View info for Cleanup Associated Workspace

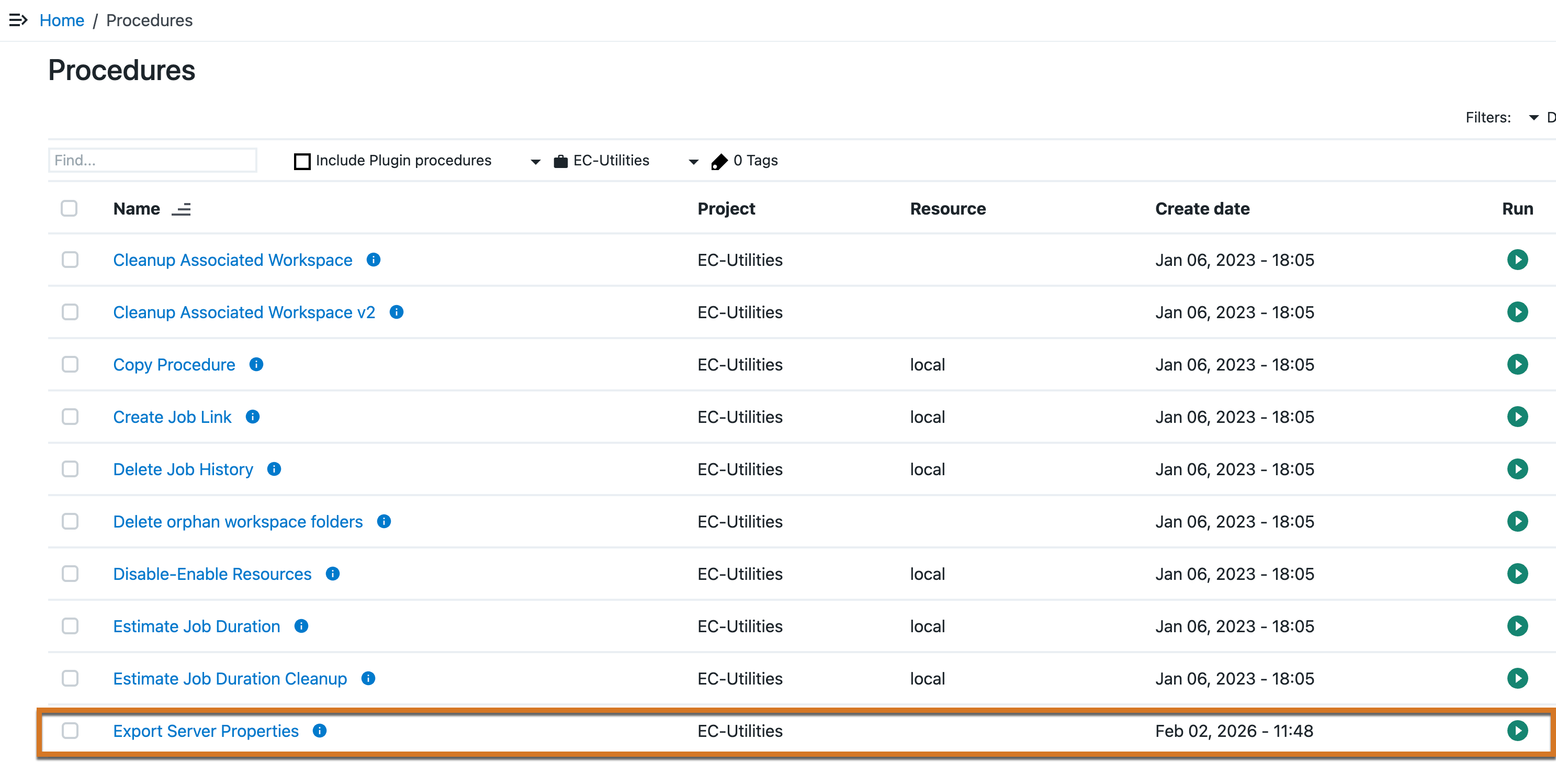373,260
